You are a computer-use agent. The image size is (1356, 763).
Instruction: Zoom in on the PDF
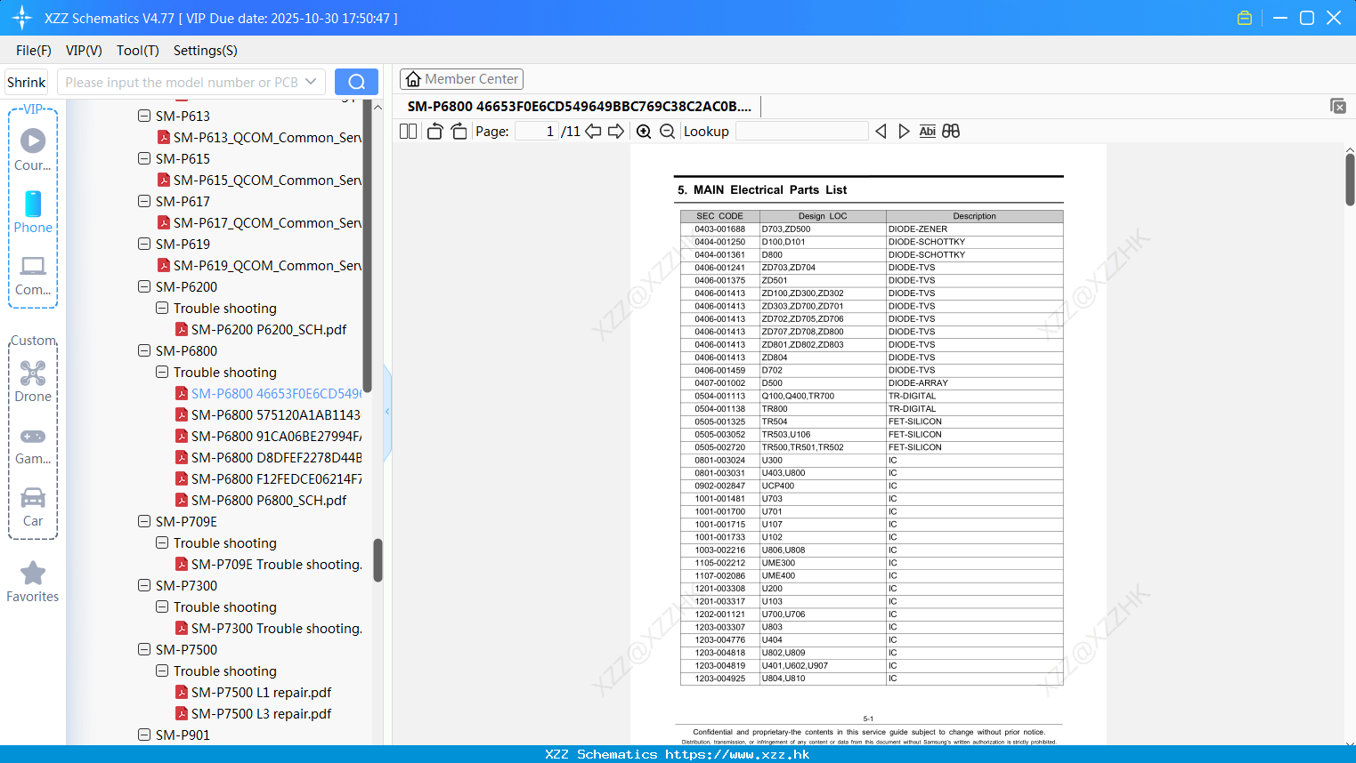644,131
